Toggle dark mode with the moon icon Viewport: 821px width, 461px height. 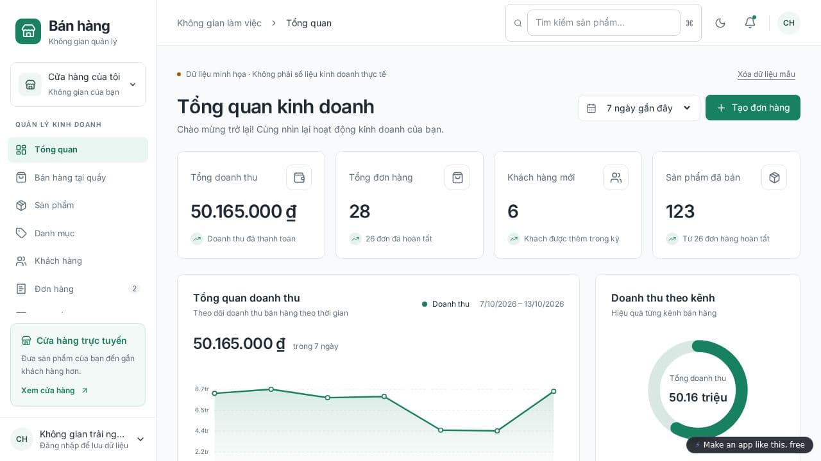pyautogui.click(x=720, y=23)
